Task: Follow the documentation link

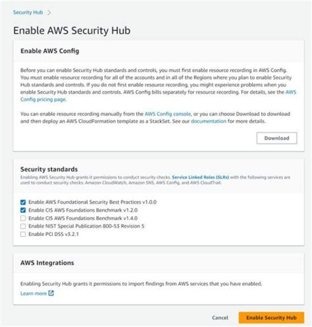Action: (x=208, y=121)
